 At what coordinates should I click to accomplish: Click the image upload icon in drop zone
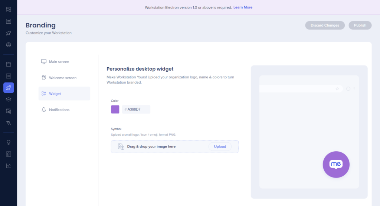[121, 146]
